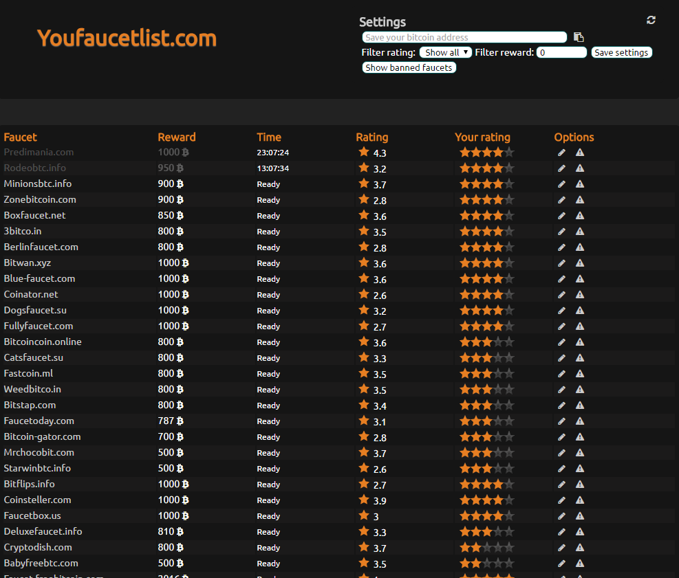Viewport: 679px width, 578px height.
Task: Set your rating stars for Bitcoincoin.online
Action: pos(487,342)
